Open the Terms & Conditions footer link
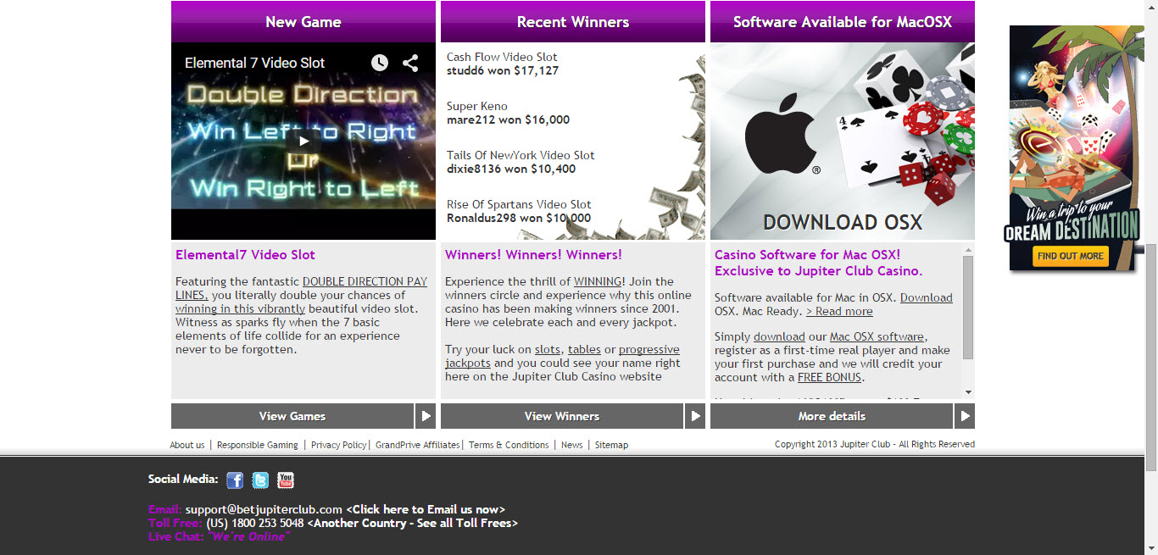1158x555 pixels. pos(509,445)
